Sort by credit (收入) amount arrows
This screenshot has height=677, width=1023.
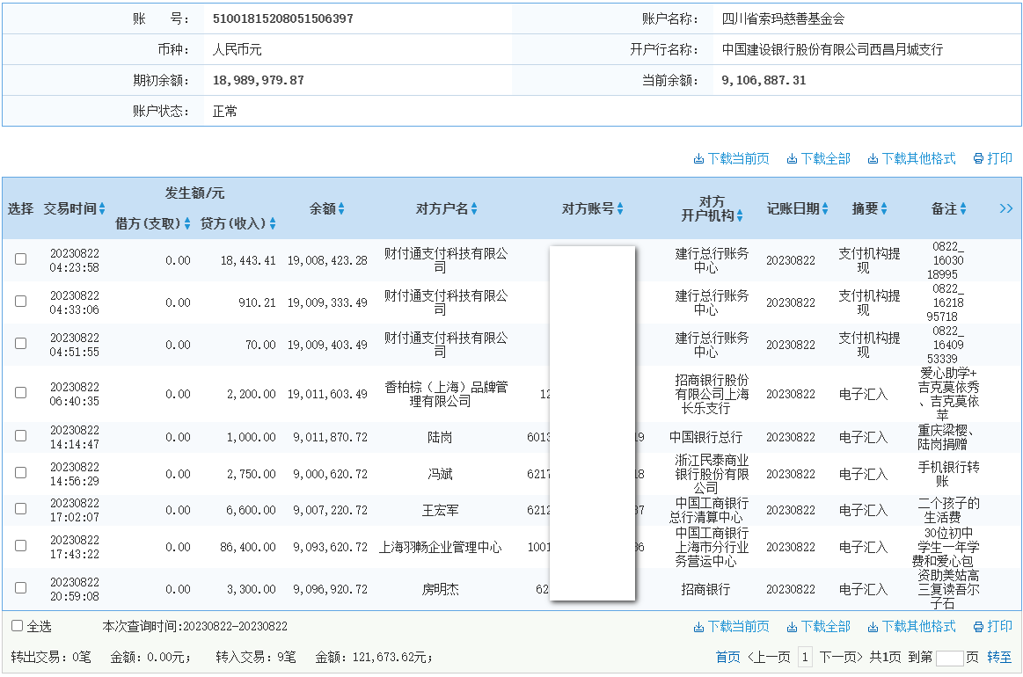point(273,223)
